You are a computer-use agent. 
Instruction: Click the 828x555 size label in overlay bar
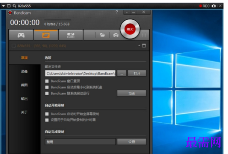click(24, 6)
